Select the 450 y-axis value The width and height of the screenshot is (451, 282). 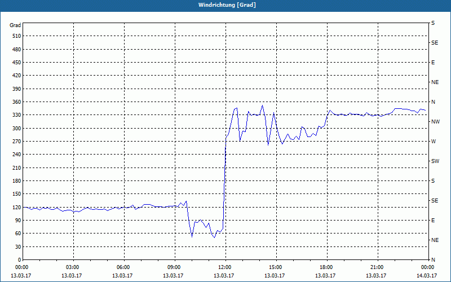coord(17,63)
